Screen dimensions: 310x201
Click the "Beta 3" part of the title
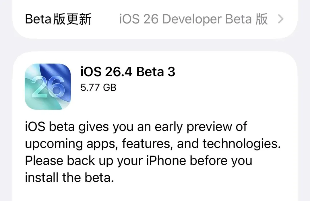pyautogui.click(x=156, y=72)
